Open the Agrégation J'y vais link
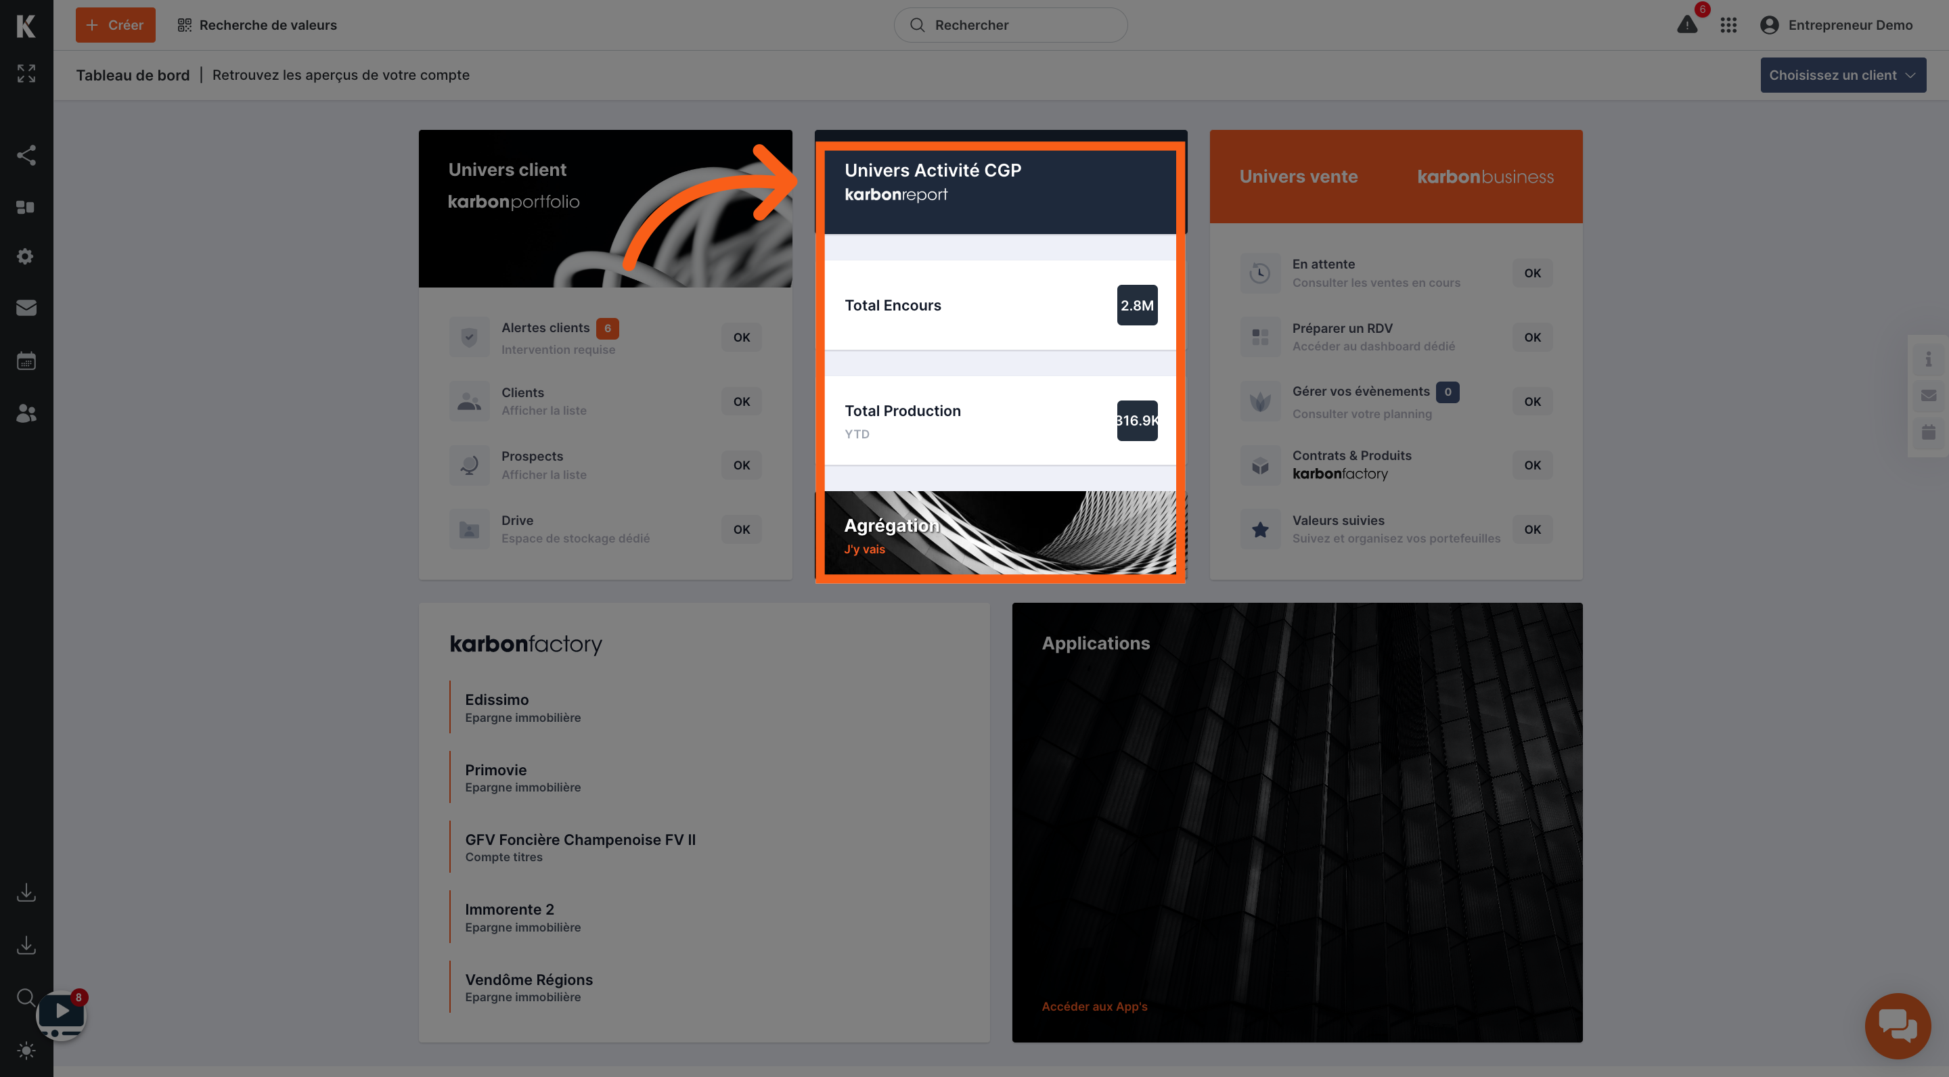 pyautogui.click(x=864, y=549)
